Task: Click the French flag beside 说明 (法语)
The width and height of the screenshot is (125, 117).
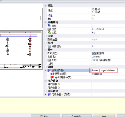Action: pos(52,74)
